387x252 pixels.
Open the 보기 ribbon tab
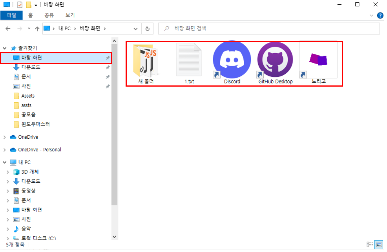(x=70, y=15)
